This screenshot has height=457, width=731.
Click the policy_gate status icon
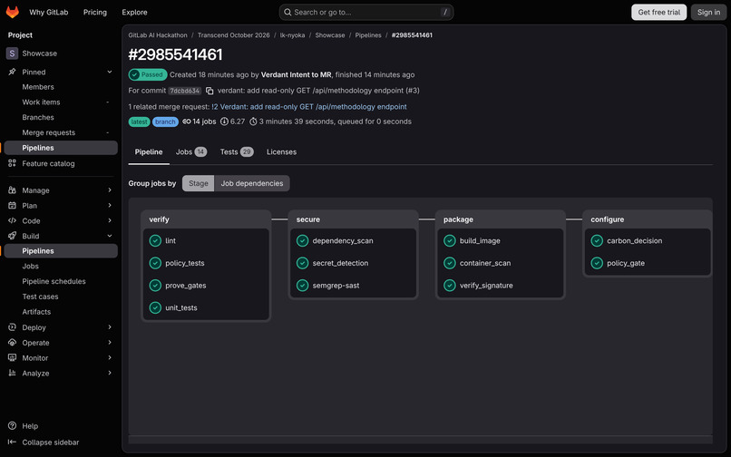click(x=597, y=263)
